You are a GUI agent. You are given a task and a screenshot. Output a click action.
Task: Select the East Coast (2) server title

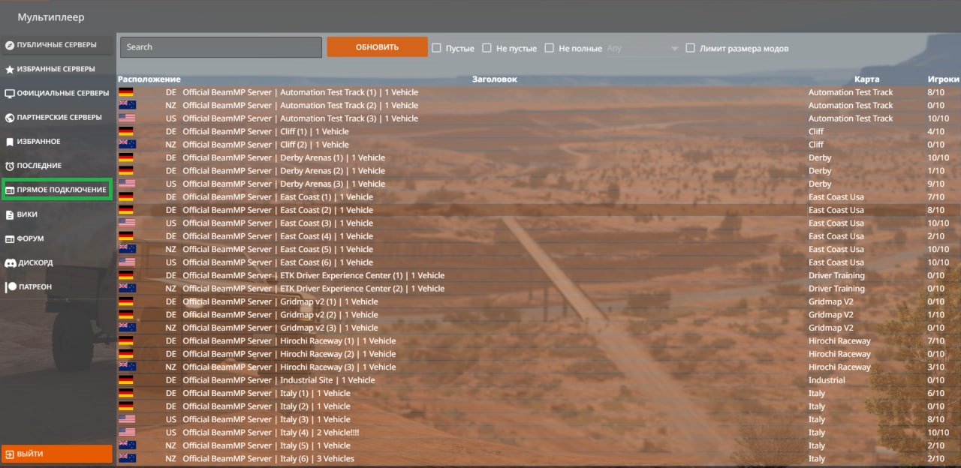[x=278, y=210]
